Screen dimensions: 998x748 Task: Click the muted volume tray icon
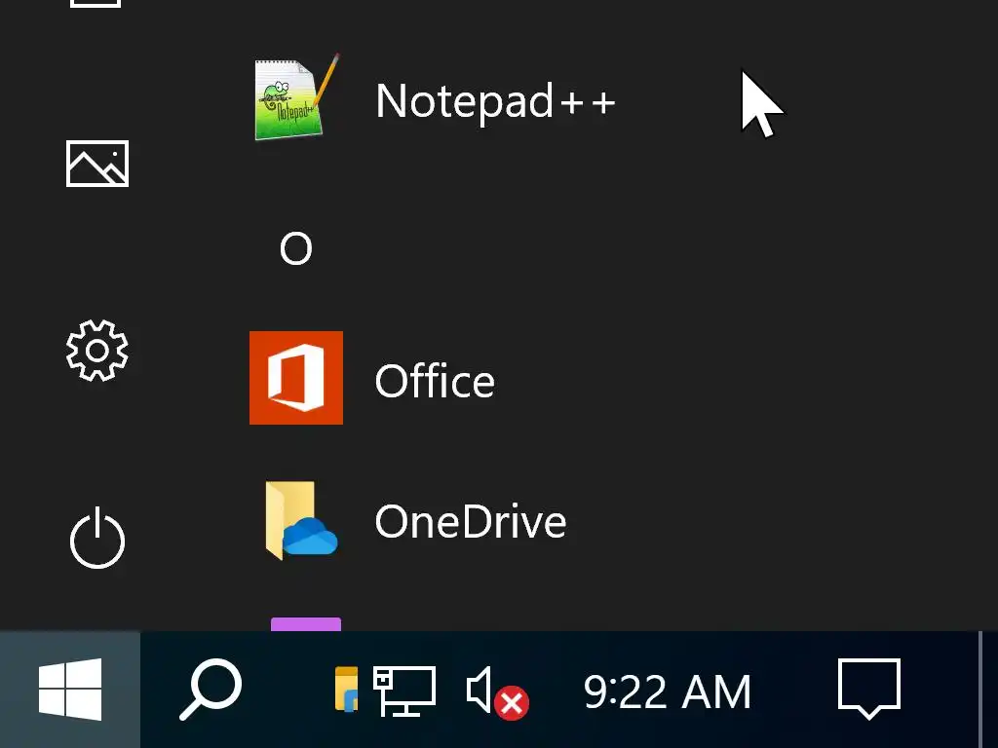pyautogui.click(x=497, y=692)
